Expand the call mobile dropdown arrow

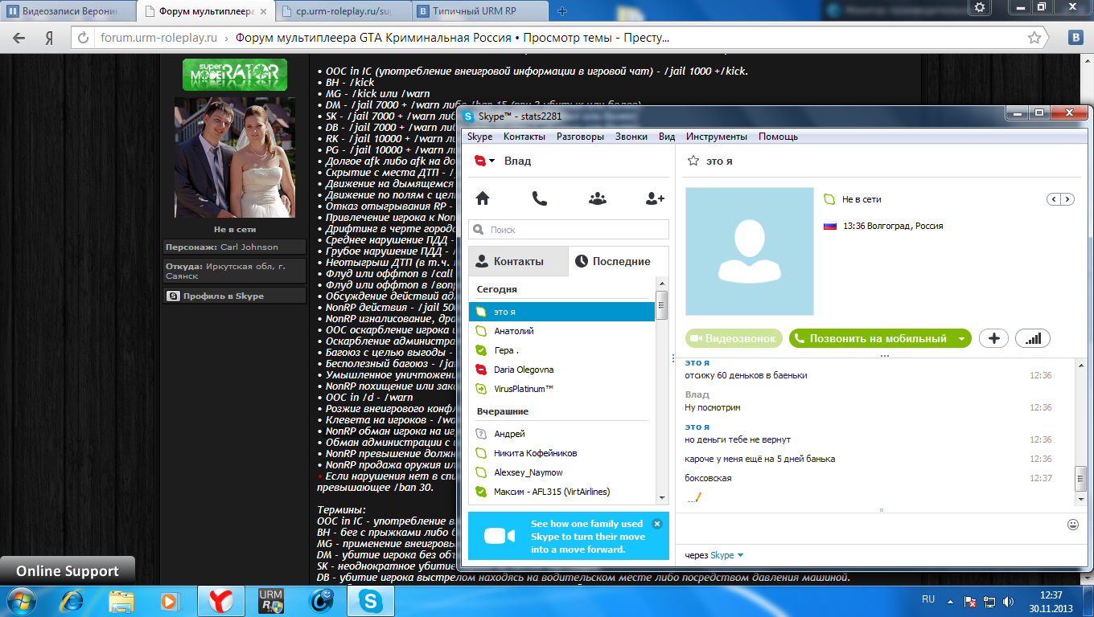pos(961,339)
